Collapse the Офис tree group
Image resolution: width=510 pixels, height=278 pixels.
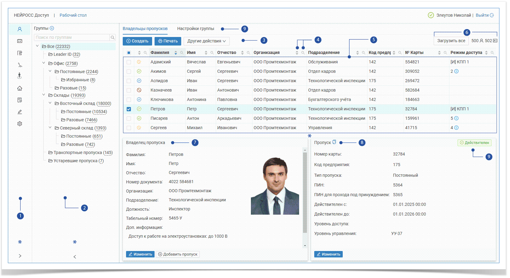pyautogui.click(x=44, y=63)
